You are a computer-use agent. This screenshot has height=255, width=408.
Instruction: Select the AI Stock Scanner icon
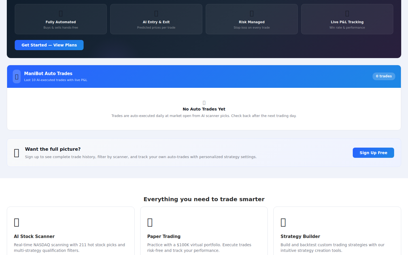coord(16,222)
